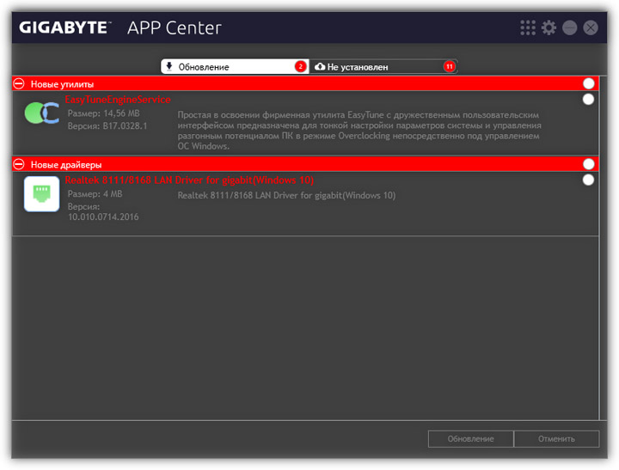Click the Отменить button
The height and width of the screenshot is (470, 619).
556,439
